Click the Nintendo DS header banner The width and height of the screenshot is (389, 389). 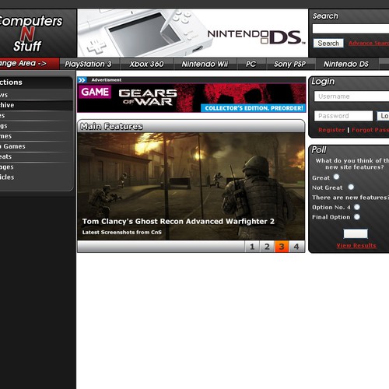click(193, 33)
